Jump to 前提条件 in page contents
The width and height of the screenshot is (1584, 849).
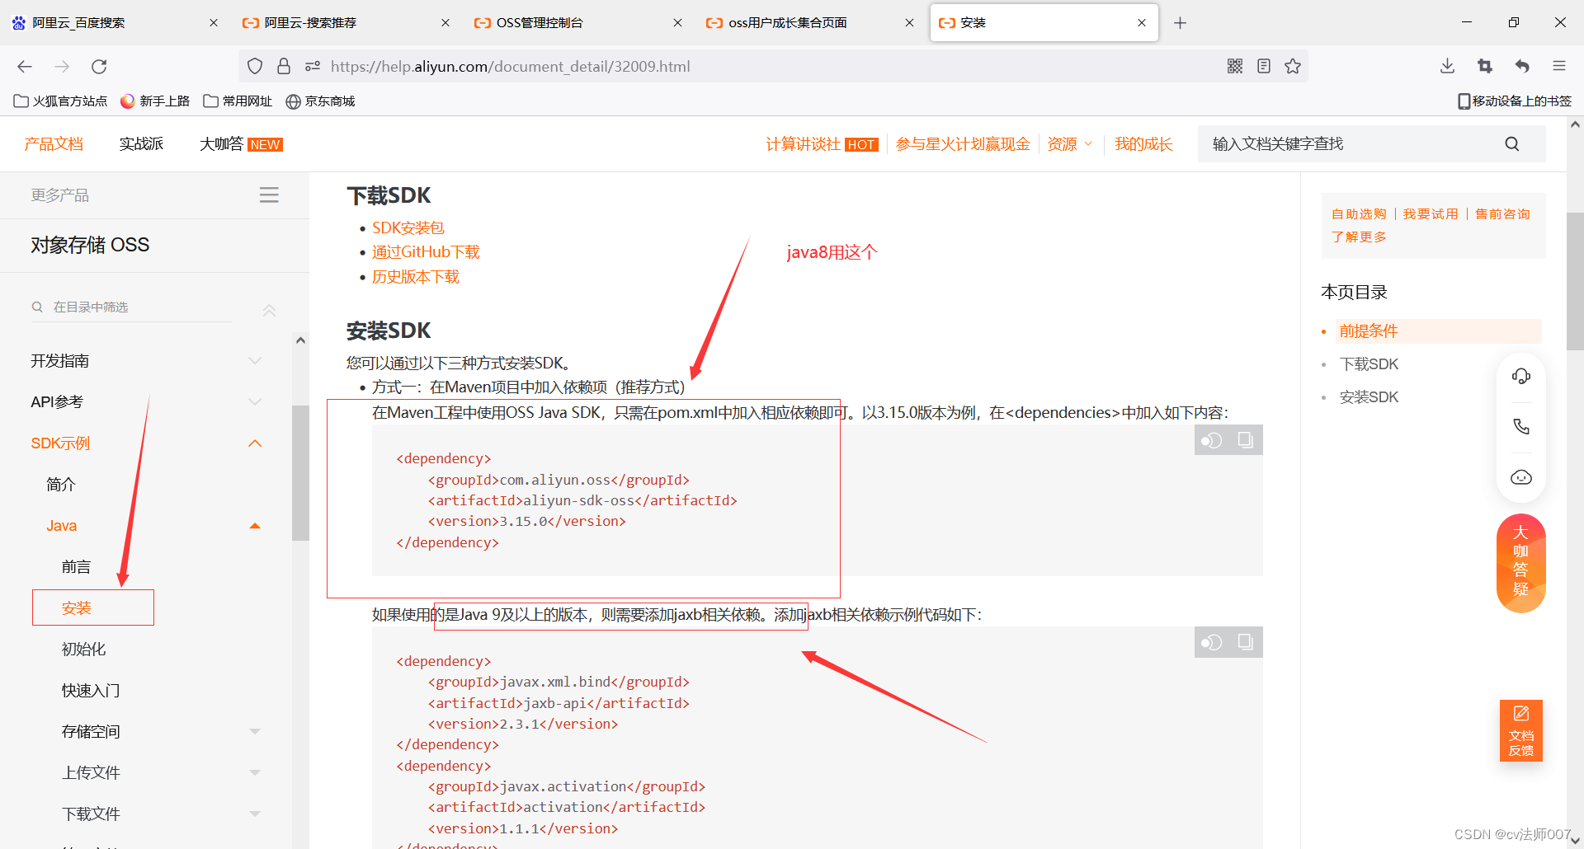tap(1369, 331)
